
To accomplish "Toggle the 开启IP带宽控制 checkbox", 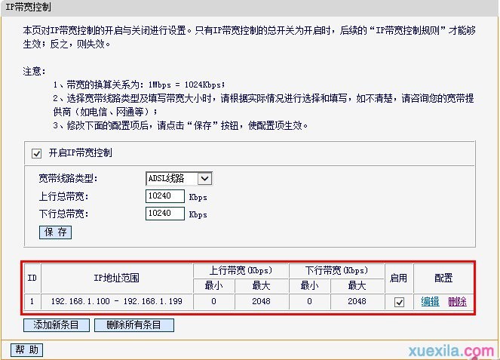I will click(36, 153).
